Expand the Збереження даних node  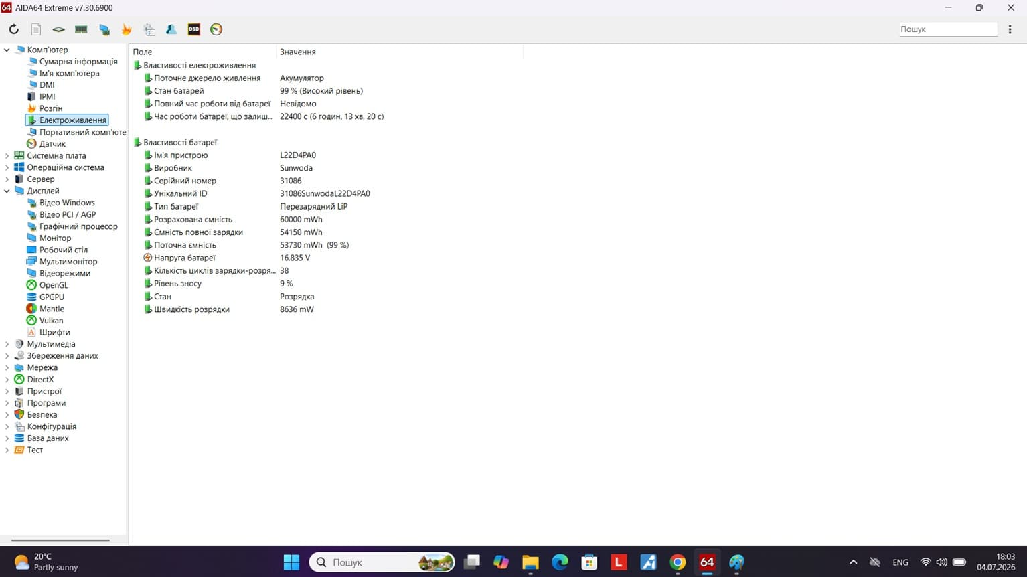pyautogui.click(x=7, y=355)
